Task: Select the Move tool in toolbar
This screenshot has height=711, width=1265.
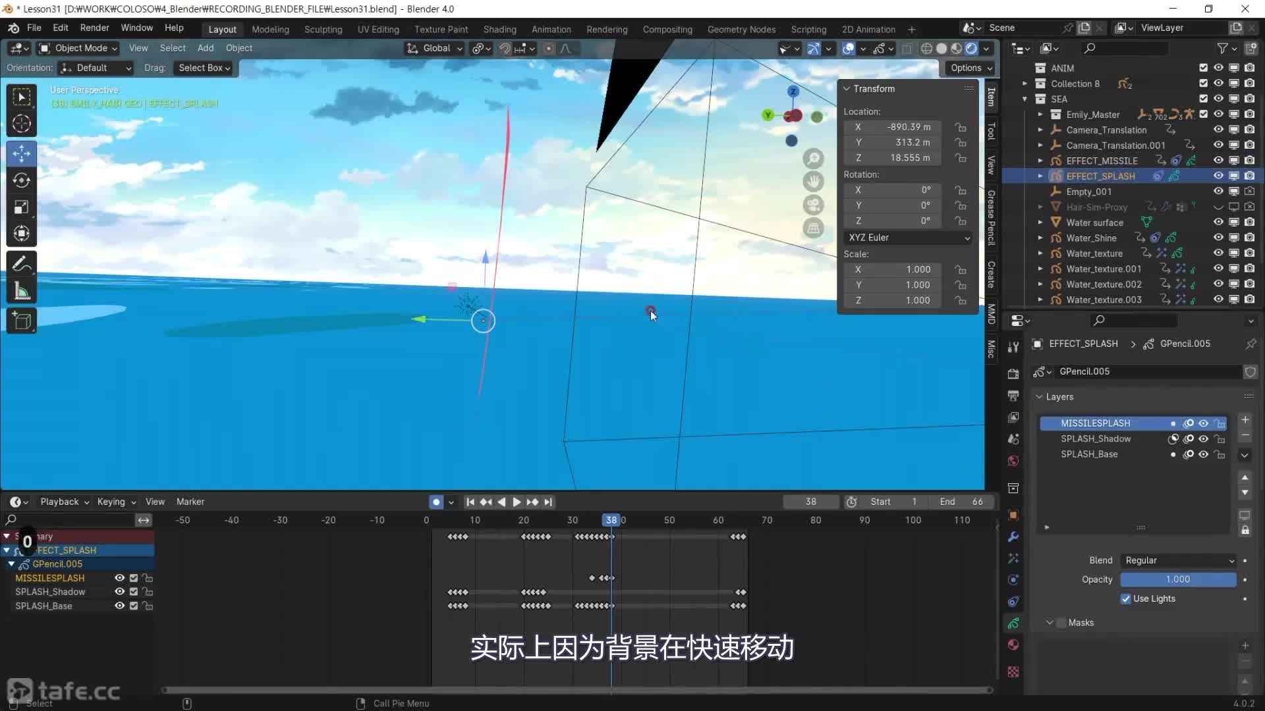Action: (21, 153)
